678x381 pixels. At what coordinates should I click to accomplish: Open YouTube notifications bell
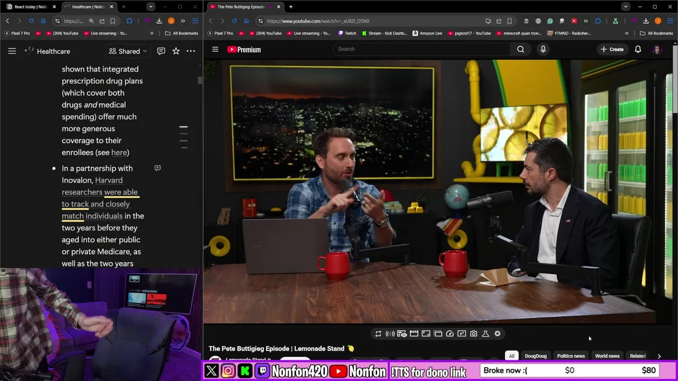(x=638, y=49)
